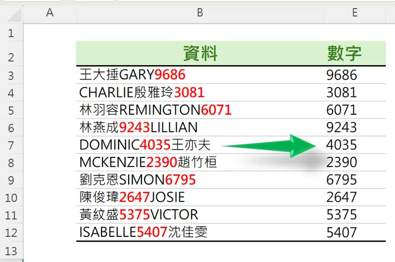The height and width of the screenshot is (262, 395).
Task: Select cell containing 王大捶GARY9686
Action: pyautogui.click(x=200, y=75)
